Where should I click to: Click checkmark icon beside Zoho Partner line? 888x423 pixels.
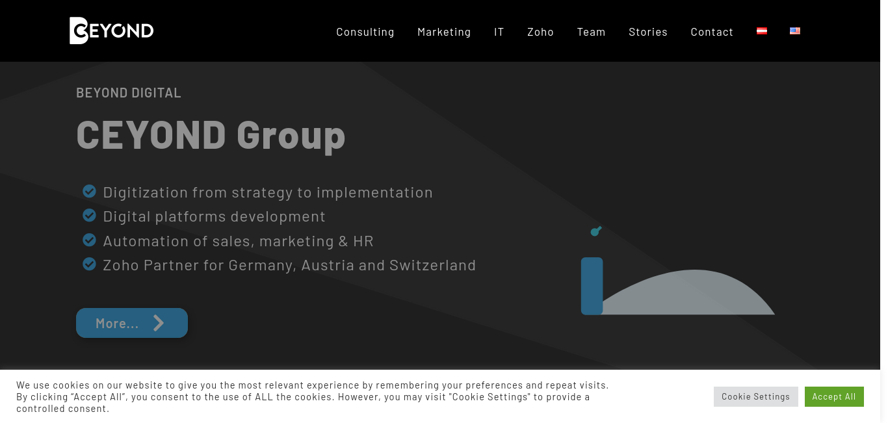[x=90, y=264]
